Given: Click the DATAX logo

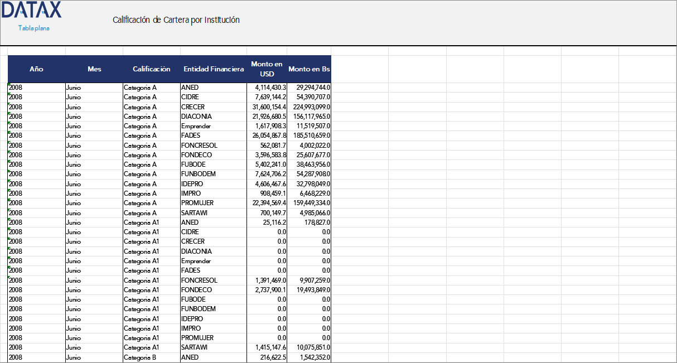Looking at the screenshot, I should [x=31, y=11].
